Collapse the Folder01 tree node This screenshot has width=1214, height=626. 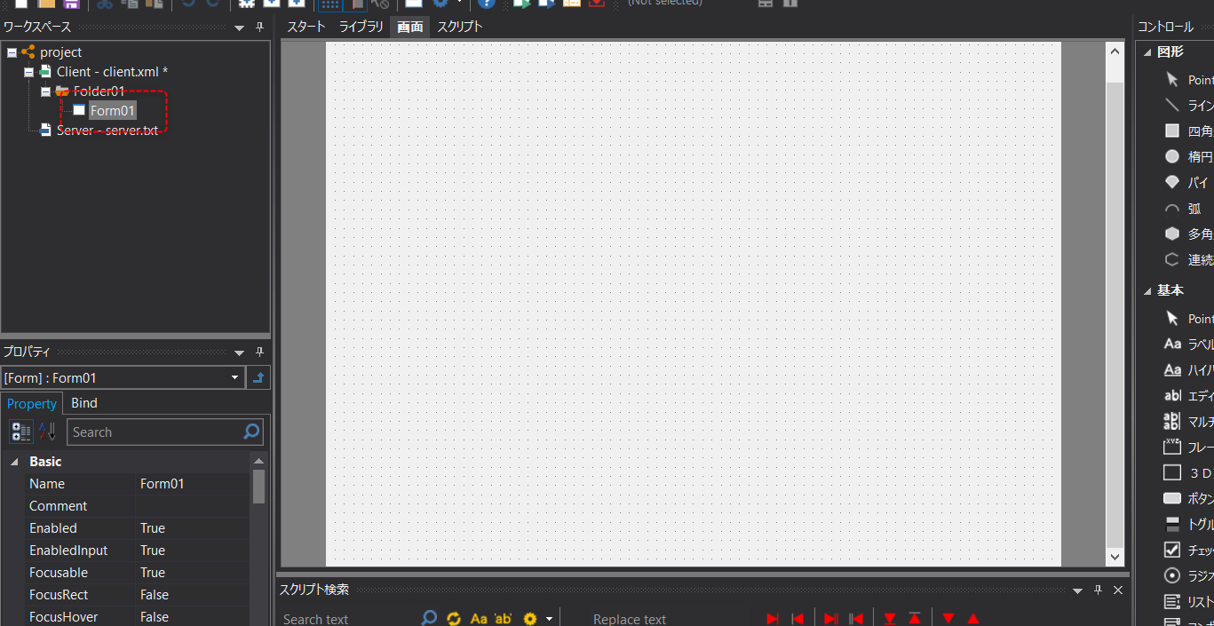[x=45, y=91]
